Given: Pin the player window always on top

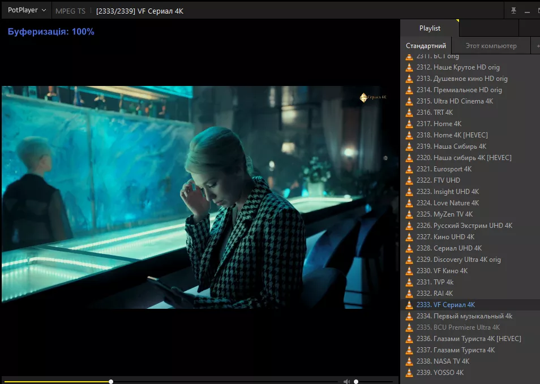Looking at the screenshot, I should (x=513, y=11).
